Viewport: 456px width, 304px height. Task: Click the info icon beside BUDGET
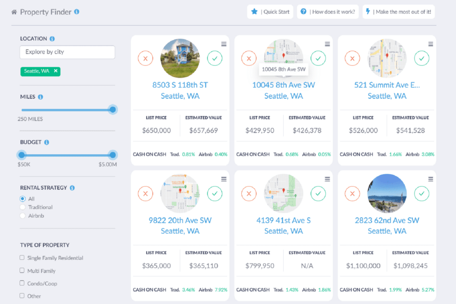tap(48, 142)
